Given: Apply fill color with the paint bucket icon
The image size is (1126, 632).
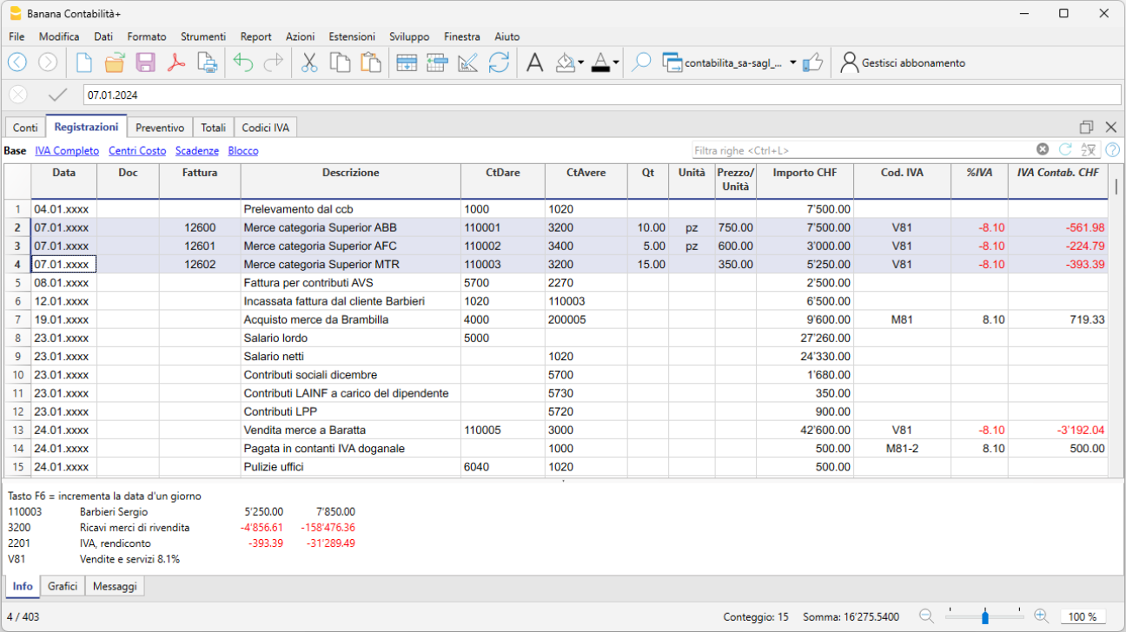Looking at the screenshot, I should (x=566, y=63).
